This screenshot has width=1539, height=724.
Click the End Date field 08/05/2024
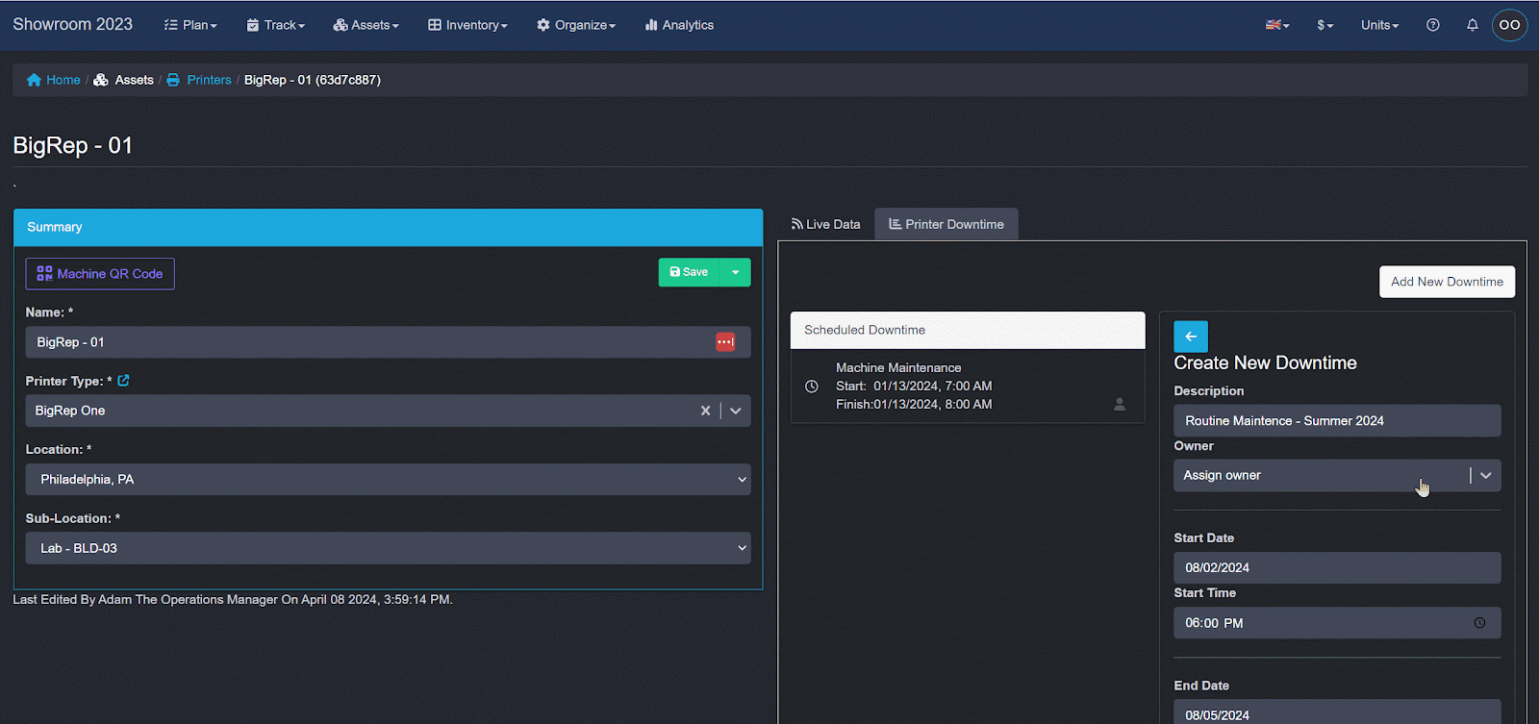tap(1337, 713)
